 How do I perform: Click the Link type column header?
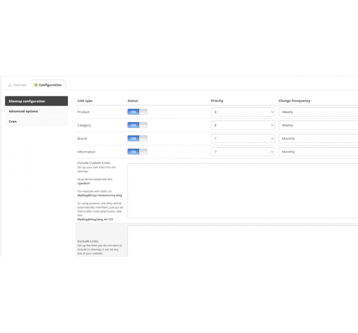point(85,100)
